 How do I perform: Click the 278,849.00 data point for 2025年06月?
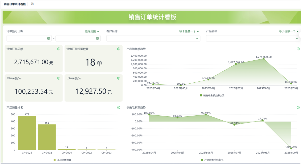pyautogui.click(x=208, y=79)
